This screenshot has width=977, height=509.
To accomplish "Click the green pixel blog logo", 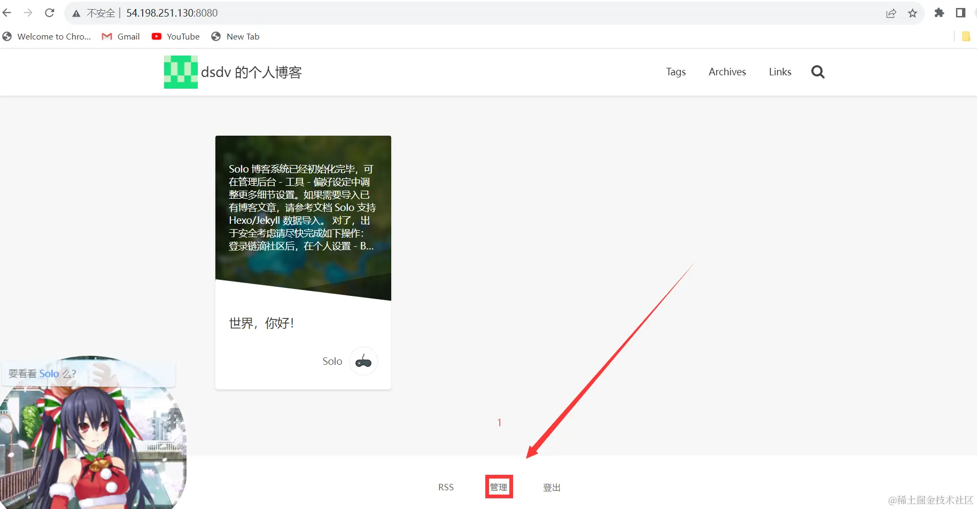I will coord(181,72).
